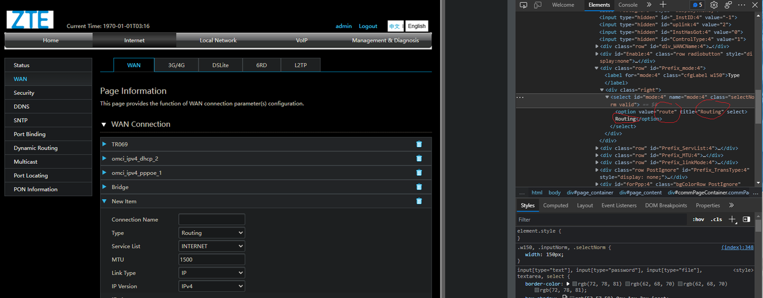763x298 pixels.
Task: Add new style rule plus icon
Action: pos(733,219)
